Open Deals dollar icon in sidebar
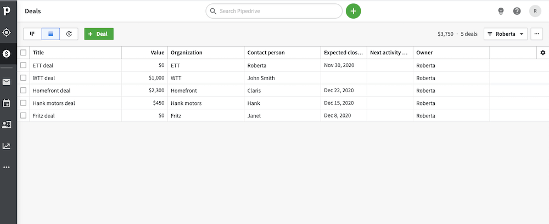Screen dimensions: 549x224 pos(7,54)
